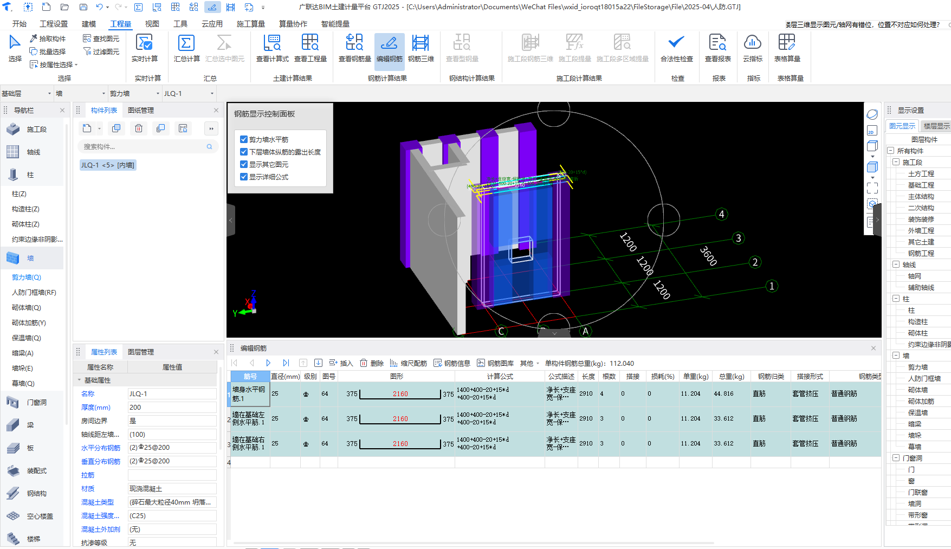The image size is (951, 549).
Task: Open 查看计算式 tool
Action: (x=272, y=48)
